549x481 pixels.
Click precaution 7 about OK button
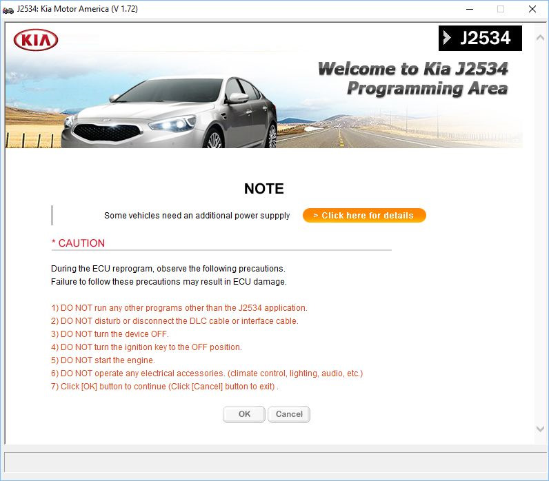coord(165,387)
